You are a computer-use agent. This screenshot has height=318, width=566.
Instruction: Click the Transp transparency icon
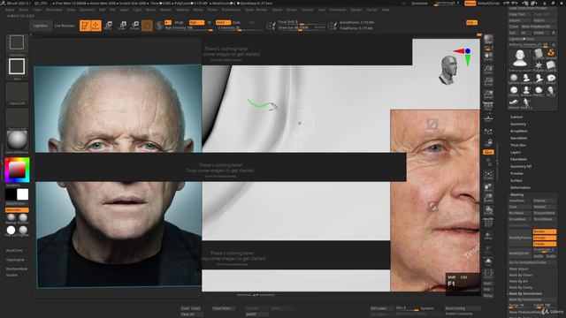pyautogui.click(x=488, y=236)
